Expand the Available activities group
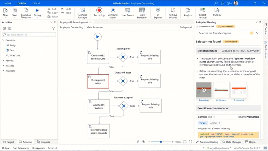 point(3,71)
